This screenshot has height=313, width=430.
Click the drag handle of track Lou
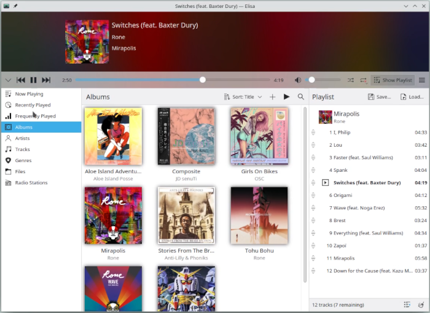click(x=313, y=145)
